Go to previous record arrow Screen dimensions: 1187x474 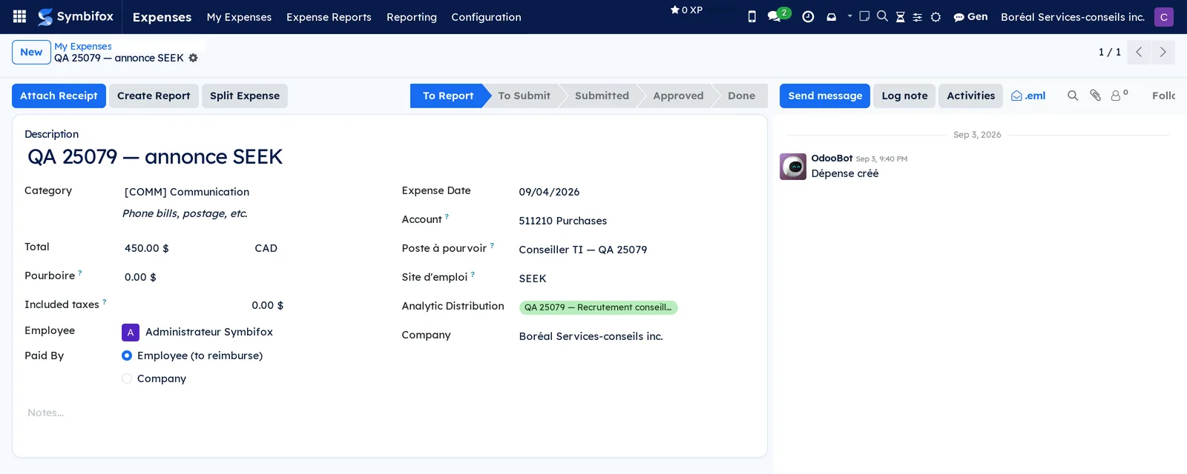point(1139,52)
